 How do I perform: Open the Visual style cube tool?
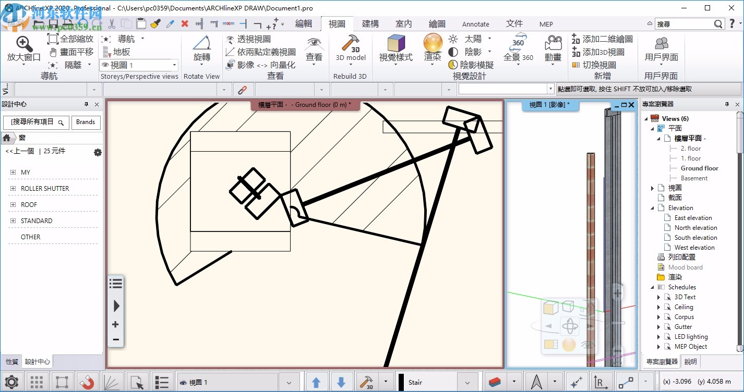coord(396,45)
